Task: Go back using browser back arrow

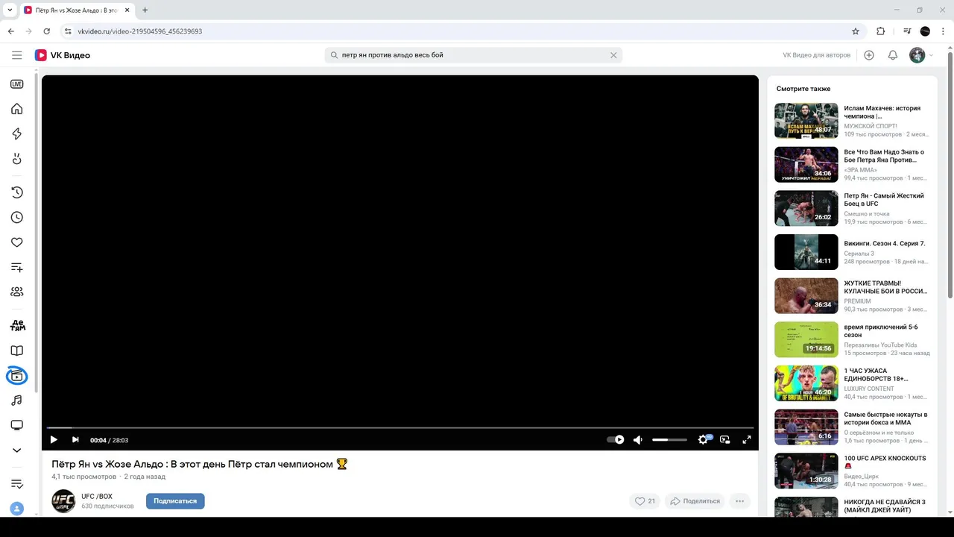Action: pyautogui.click(x=11, y=31)
